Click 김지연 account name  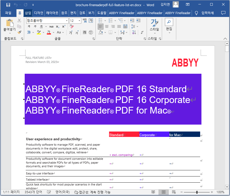pyautogui.click(x=165, y=5)
